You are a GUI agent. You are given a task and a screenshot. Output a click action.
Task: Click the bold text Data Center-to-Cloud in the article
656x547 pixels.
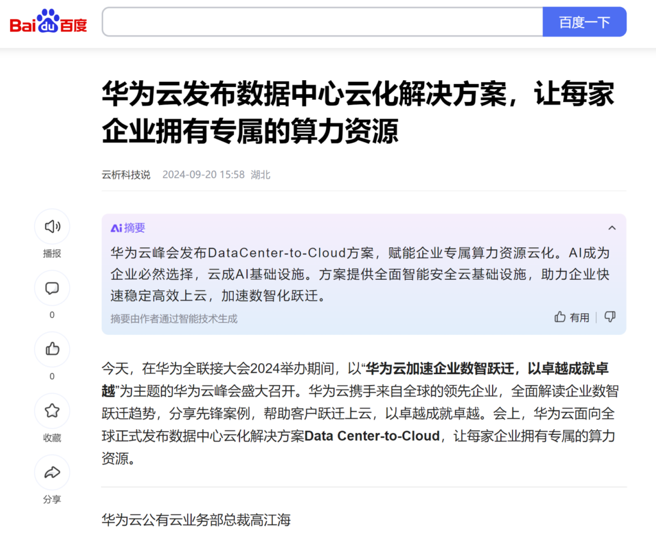coord(372,436)
